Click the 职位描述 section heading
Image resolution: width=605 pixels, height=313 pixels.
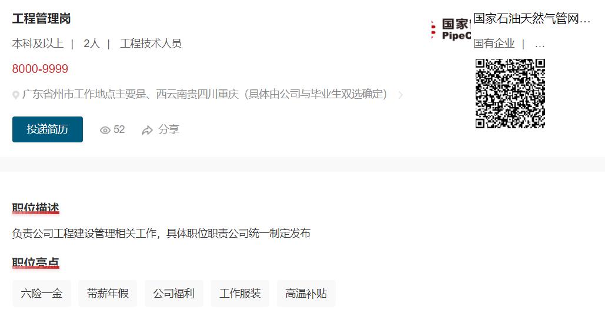click(x=35, y=208)
